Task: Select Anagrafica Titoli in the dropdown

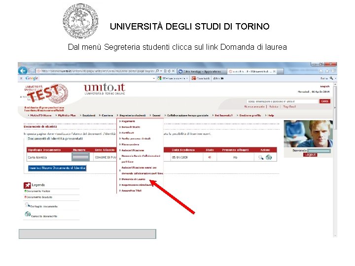Action: point(131,191)
